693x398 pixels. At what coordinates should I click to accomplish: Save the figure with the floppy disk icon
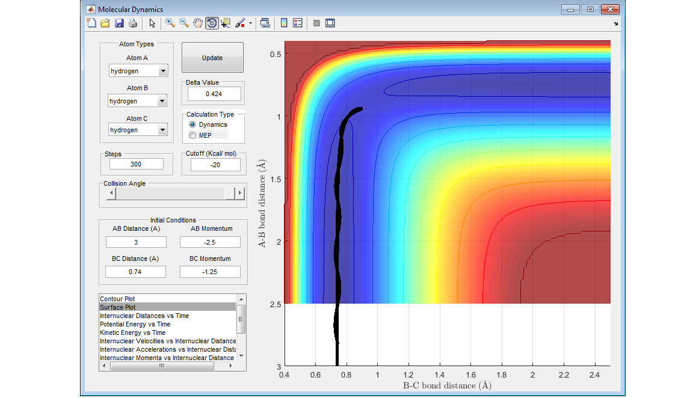click(x=119, y=23)
